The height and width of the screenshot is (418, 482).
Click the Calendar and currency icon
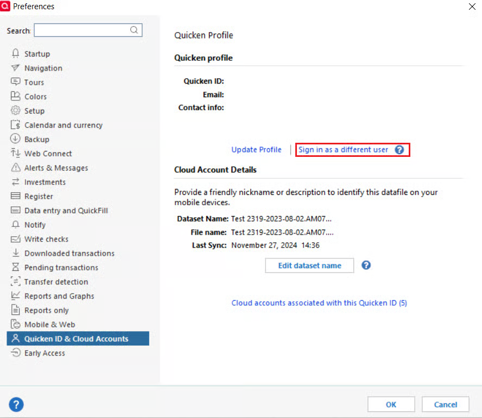[15, 124]
